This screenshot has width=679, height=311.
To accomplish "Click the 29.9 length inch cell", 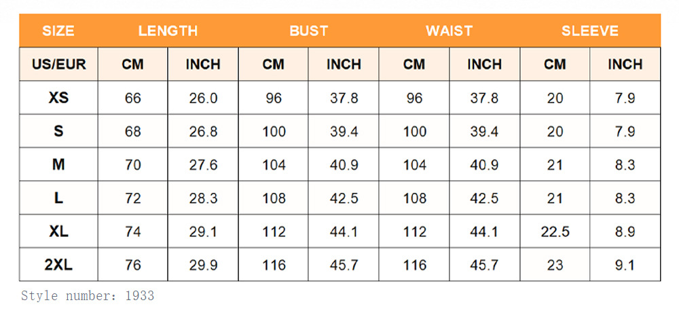I will 203,265.
